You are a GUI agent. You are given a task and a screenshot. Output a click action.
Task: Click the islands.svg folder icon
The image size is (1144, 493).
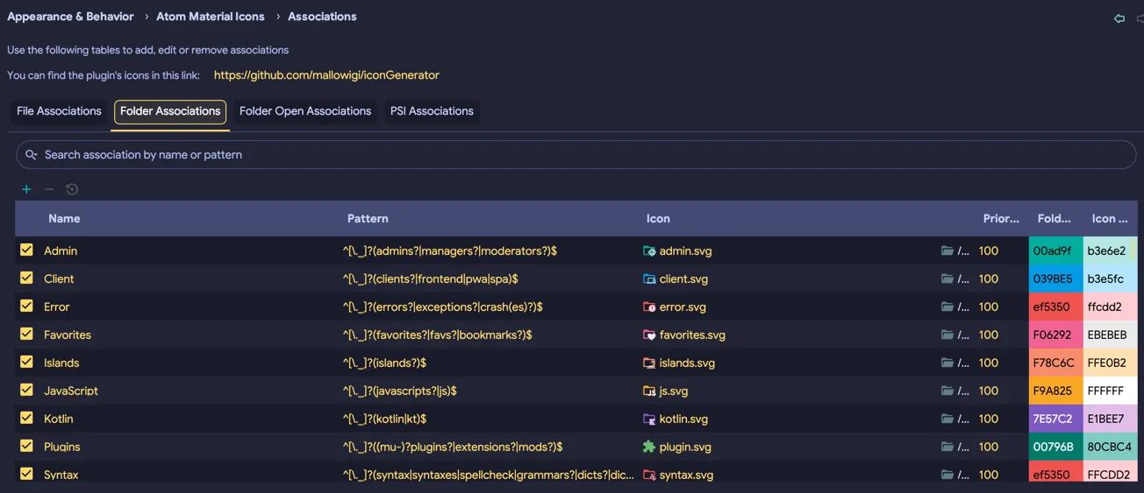click(649, 363)
